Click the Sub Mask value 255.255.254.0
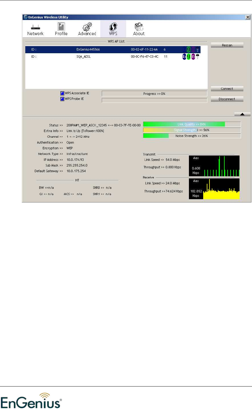The height and width of the screenshot is (410, 252). (x=77, y=165)
